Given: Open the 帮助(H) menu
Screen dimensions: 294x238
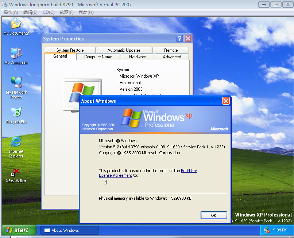Looking at the screenshot, I should (86, 12).
